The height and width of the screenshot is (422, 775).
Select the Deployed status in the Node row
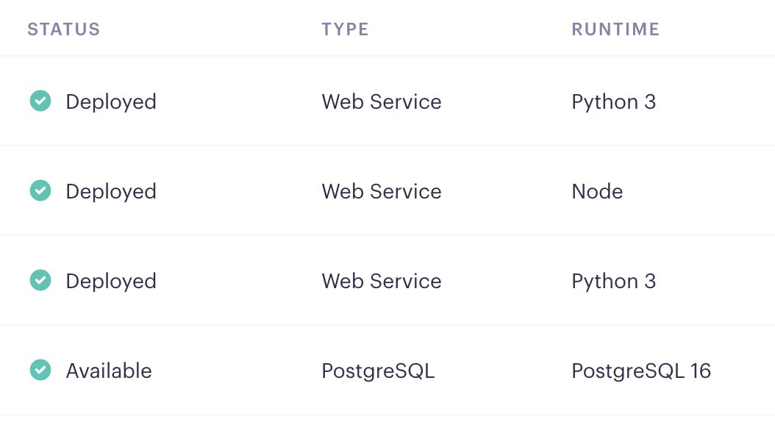coord(111,191)
